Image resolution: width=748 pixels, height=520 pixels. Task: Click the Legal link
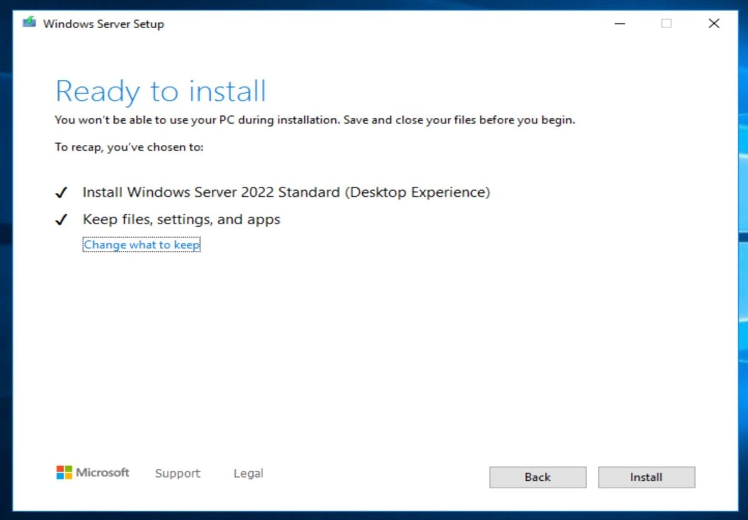247,473
